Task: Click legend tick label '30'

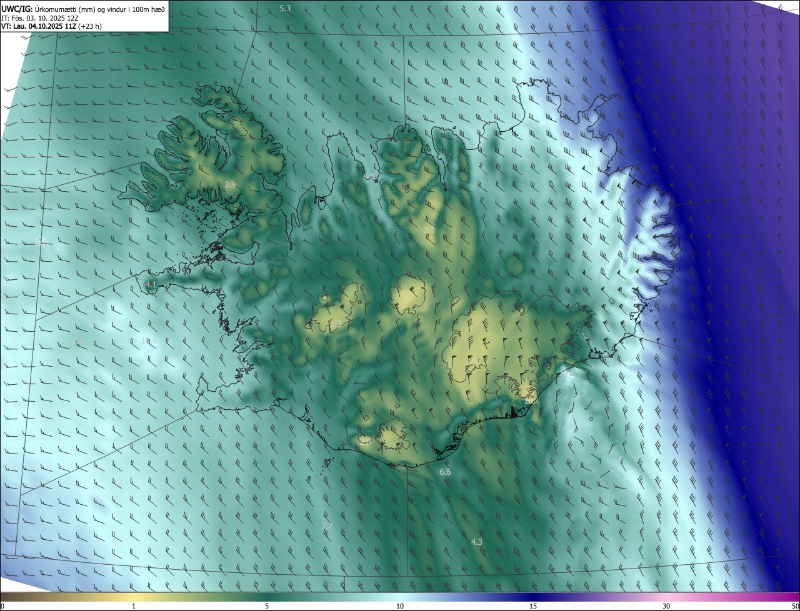Action: 666,607
